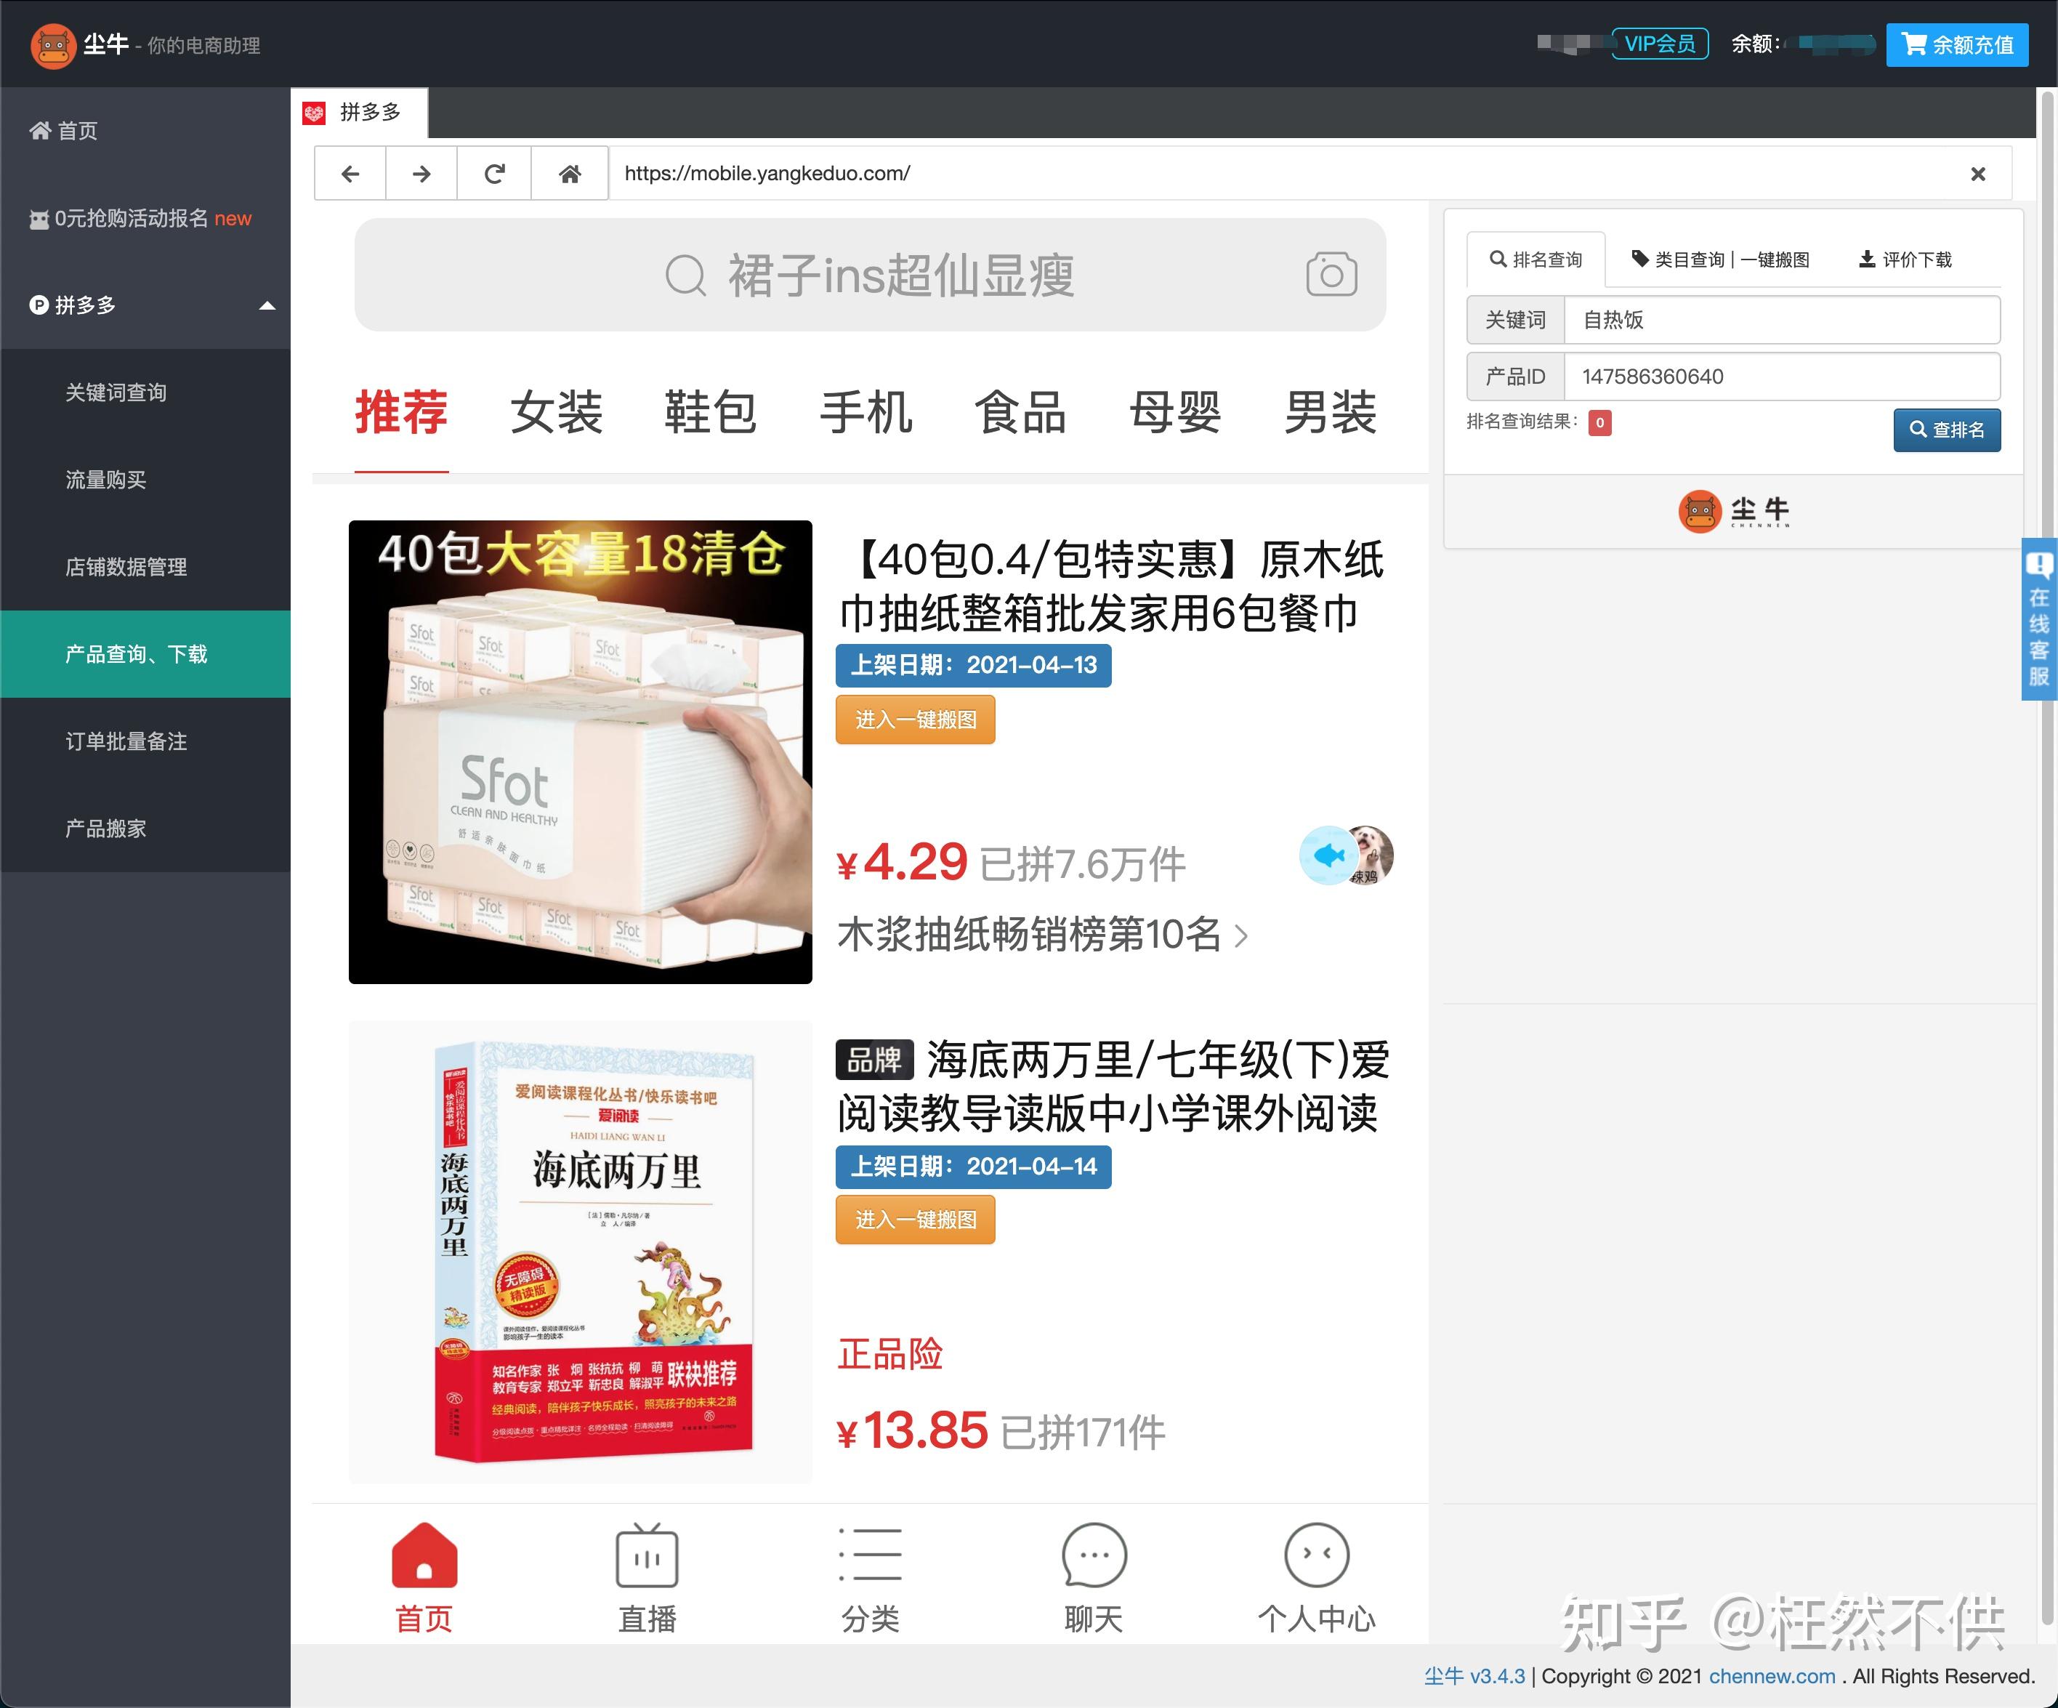Click the 拼多多 tab favicon
This screenshot has width=2058, height=1708.
point(314,113)
